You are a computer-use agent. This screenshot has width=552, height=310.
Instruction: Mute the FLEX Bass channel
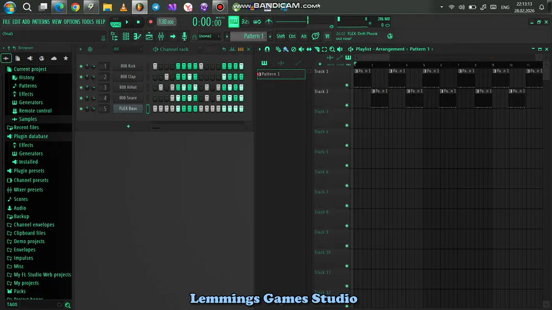81,108
